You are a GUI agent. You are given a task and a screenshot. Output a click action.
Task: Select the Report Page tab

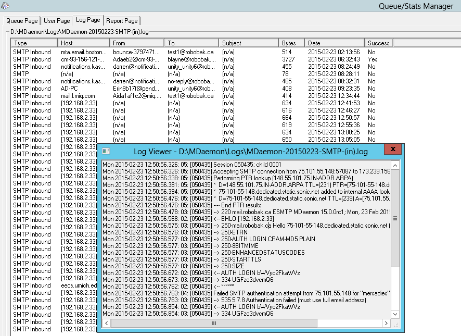[x=121, y=21]
